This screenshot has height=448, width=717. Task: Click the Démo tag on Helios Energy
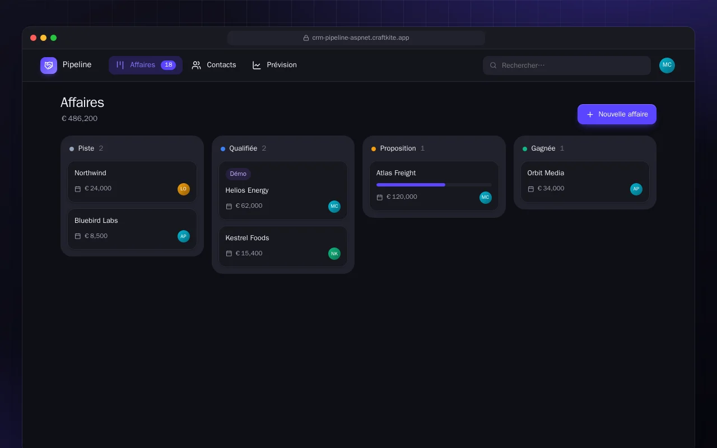tap(238, 174)
